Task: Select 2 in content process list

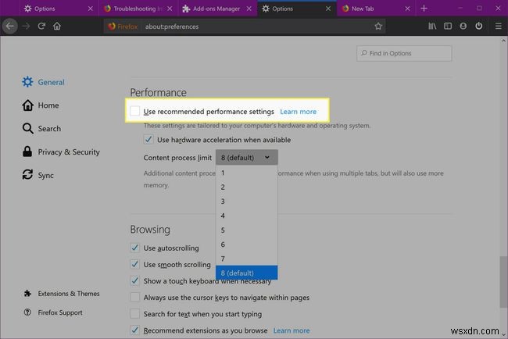Action: click(x=246, y=187)
